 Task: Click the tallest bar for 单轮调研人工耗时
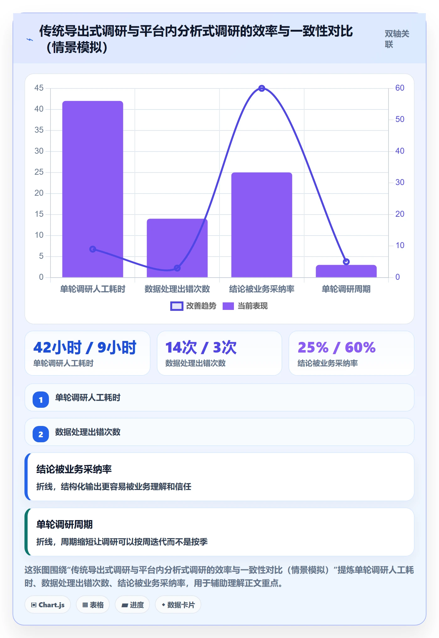93,189
